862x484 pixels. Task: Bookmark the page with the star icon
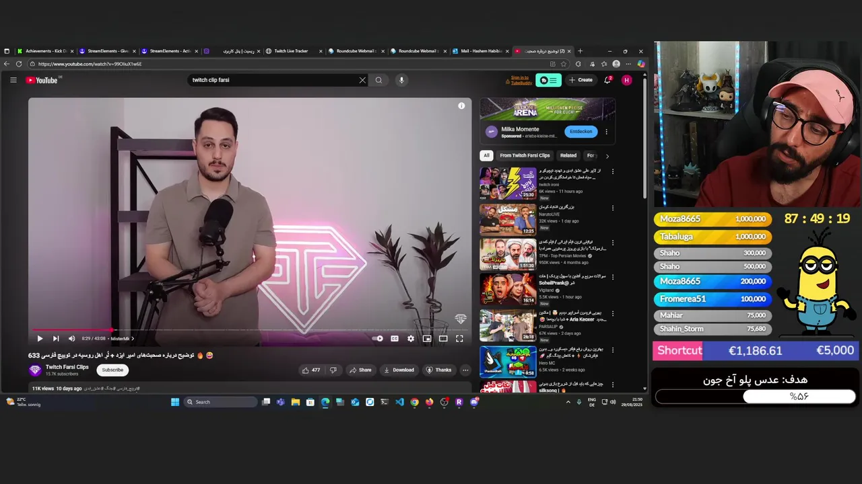point(564,64)
